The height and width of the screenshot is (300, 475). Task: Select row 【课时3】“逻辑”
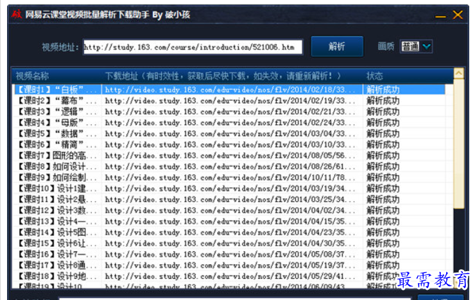(229, 112)
